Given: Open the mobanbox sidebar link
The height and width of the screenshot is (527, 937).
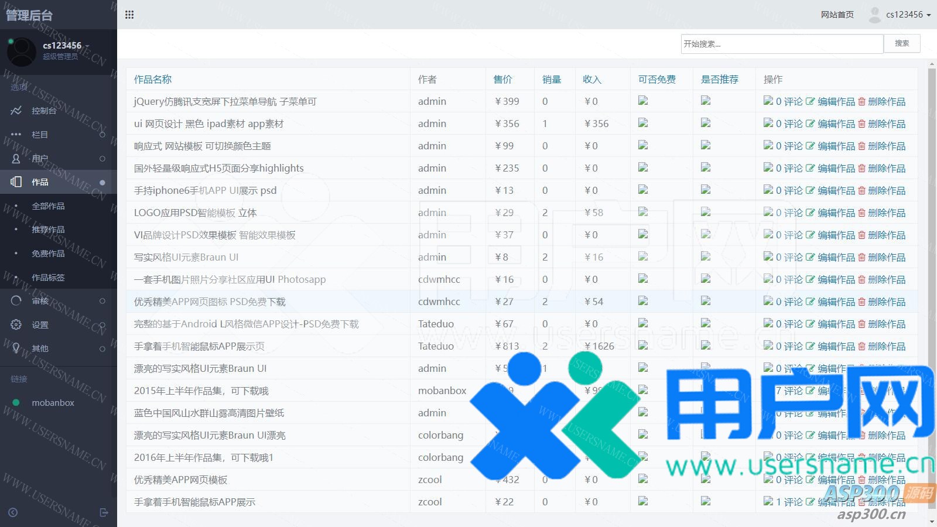Looking at the screenshot, I should (53, 403).
